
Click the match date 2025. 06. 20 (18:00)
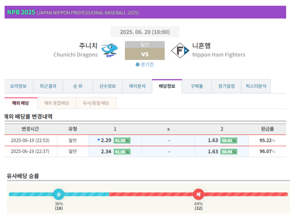[x=145, y=32]
